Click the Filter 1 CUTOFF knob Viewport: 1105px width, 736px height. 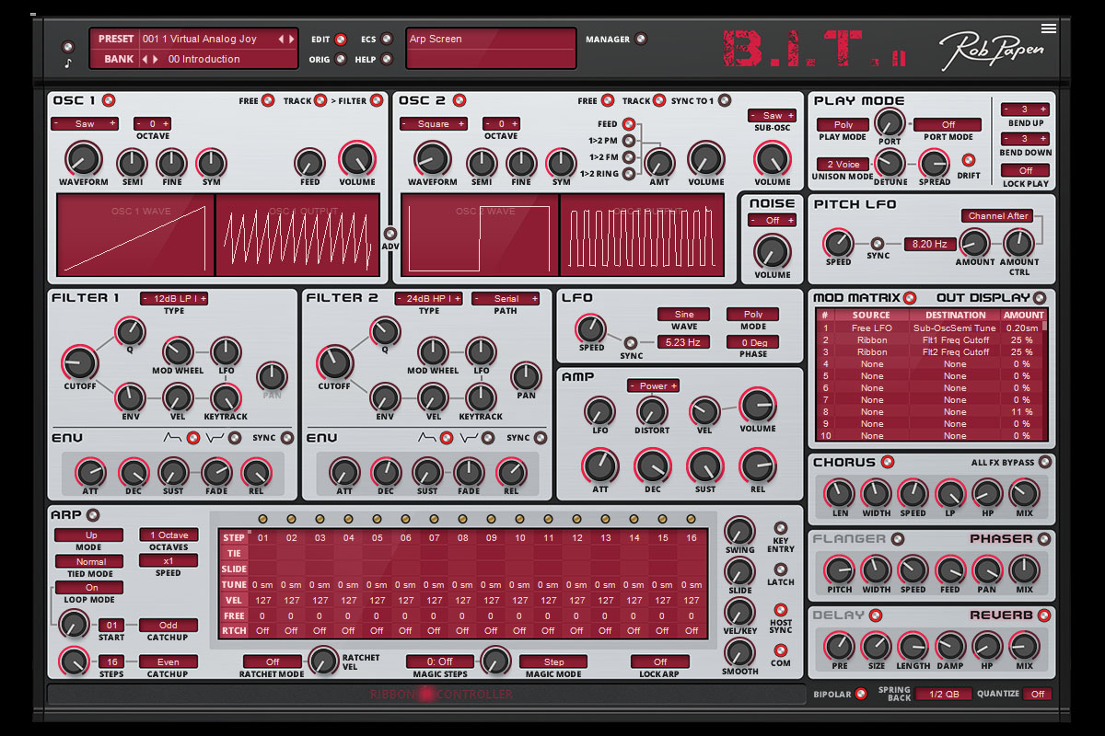pyautogui.click(x=78, y=362)
